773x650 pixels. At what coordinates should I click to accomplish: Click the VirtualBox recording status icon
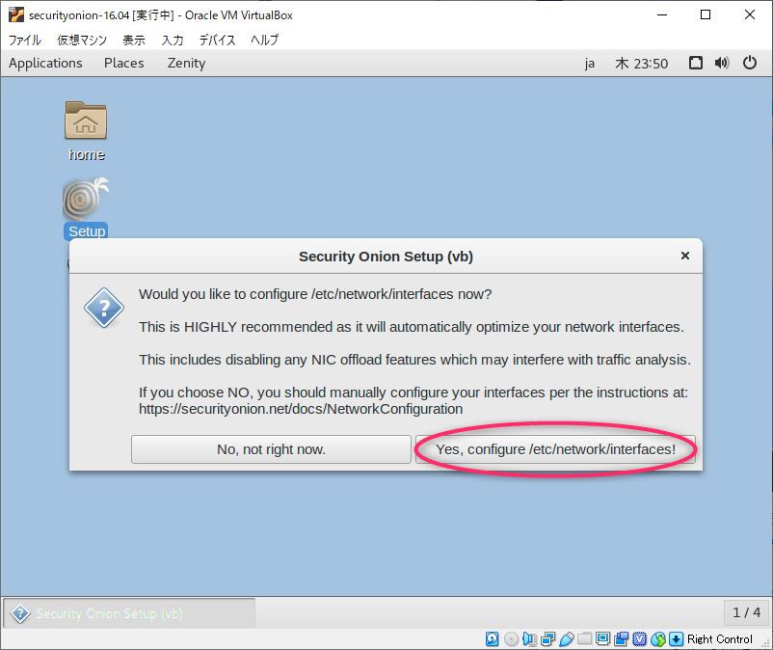(x=621, y=638)
